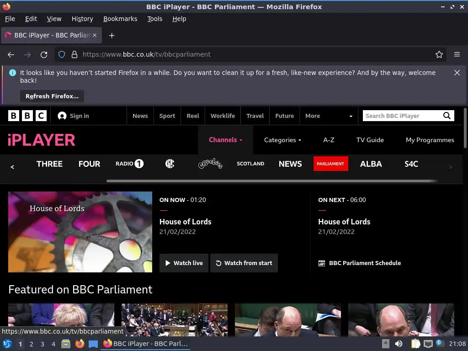Open the Help menu
This screenshot has width=468, height=351.
(179, 19)
